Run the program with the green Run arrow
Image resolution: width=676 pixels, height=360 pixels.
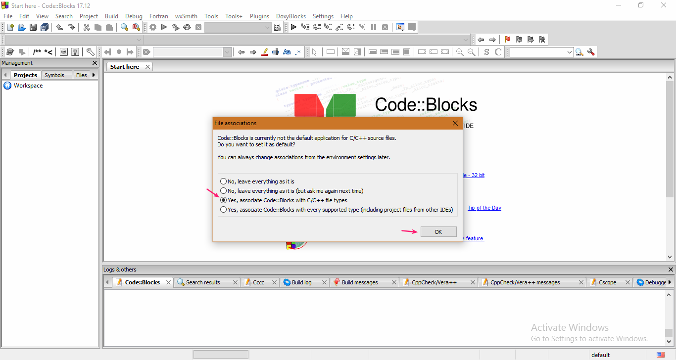coord(164,27)
